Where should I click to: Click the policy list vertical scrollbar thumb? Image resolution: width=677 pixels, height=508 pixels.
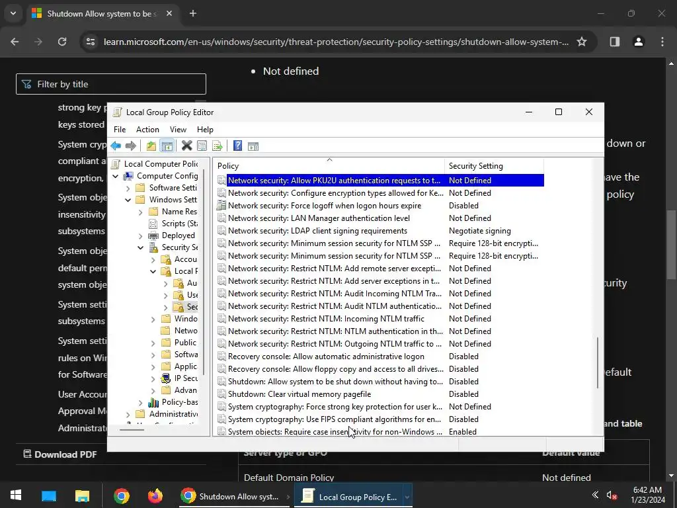[598, 363]
